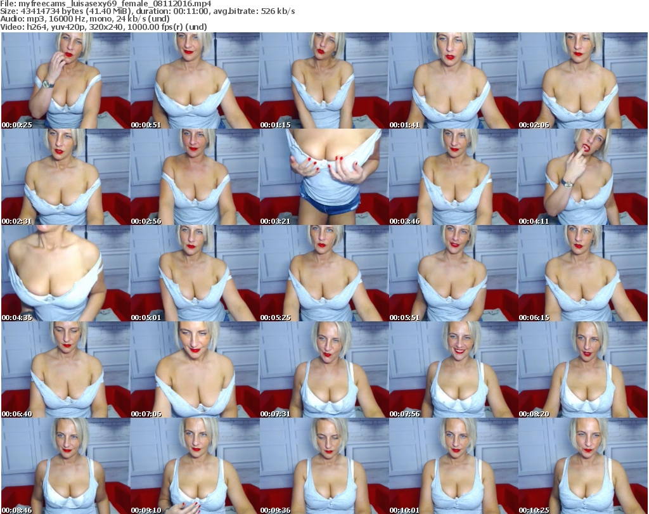Select the thumbnail stamped 00:04:11

click(583, 177)
